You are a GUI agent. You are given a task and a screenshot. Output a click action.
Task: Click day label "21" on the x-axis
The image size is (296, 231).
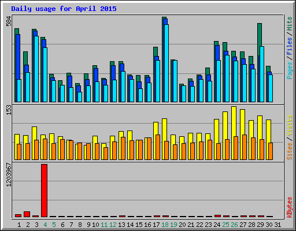click(x=191, y=225)
